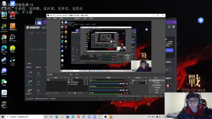Click the Windows Start button
This screenshot has height=119, width=212.
pos(3,117)
